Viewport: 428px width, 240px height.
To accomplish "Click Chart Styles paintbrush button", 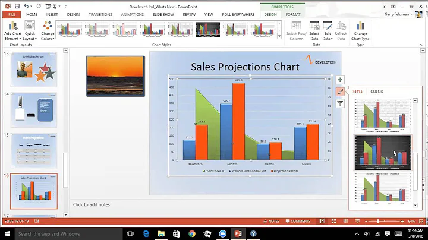I will click(x=340, y=91).
